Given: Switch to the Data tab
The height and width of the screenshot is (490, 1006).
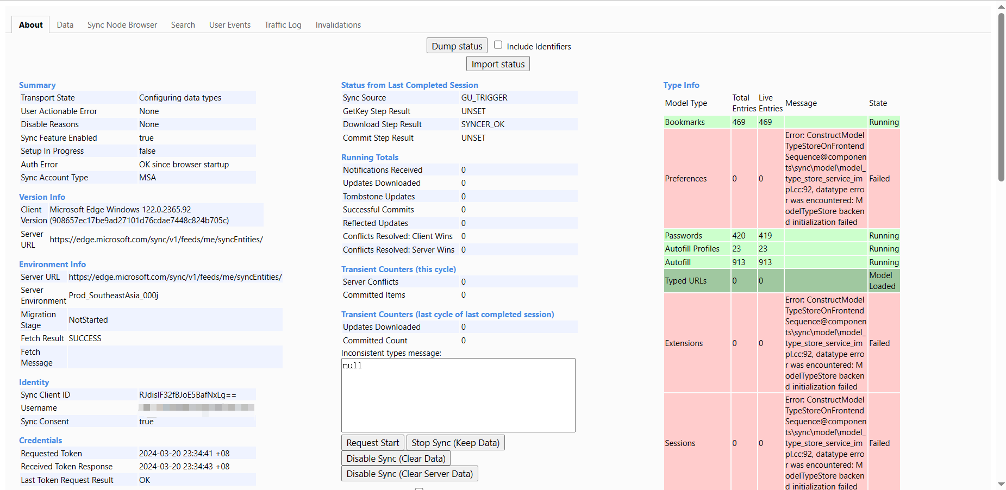Looking at the screenshot, I should [65, 25].
